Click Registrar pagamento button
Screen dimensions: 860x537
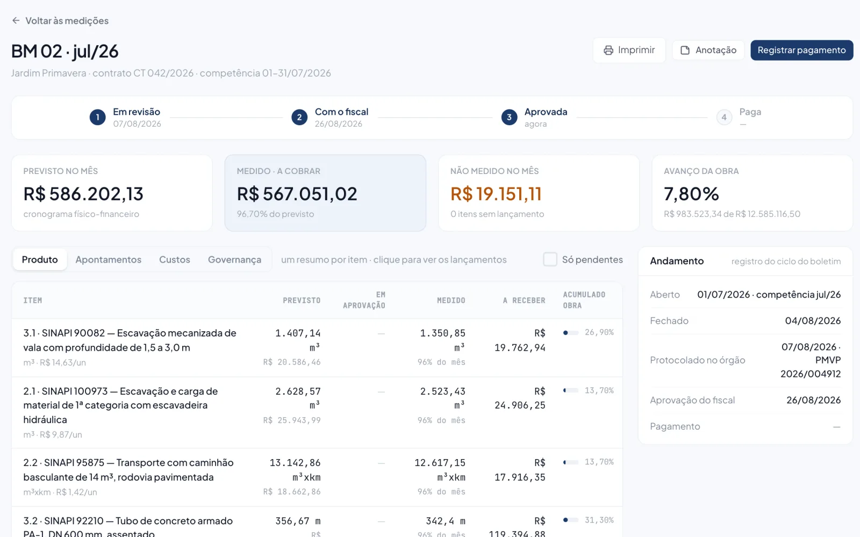[x=801, y=50]
